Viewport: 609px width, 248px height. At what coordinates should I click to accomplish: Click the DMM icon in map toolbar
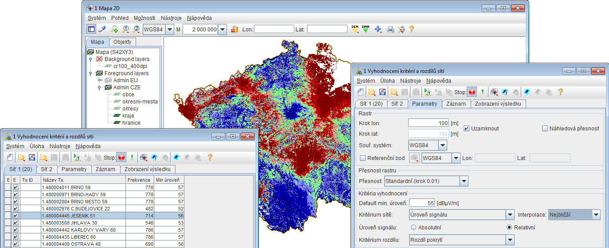point(366,29)
